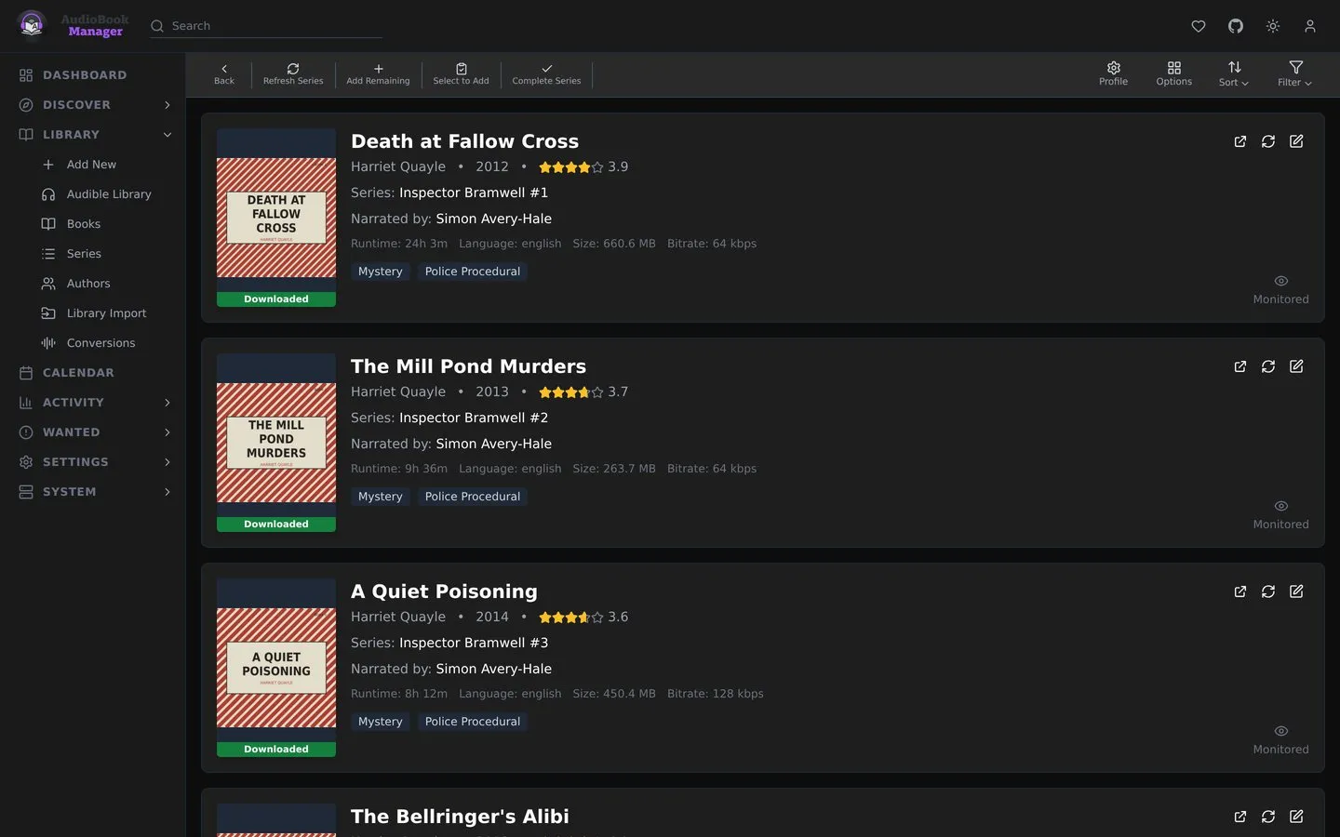Refresh A Quiet Poisoning icon

tap(1267, 591)
